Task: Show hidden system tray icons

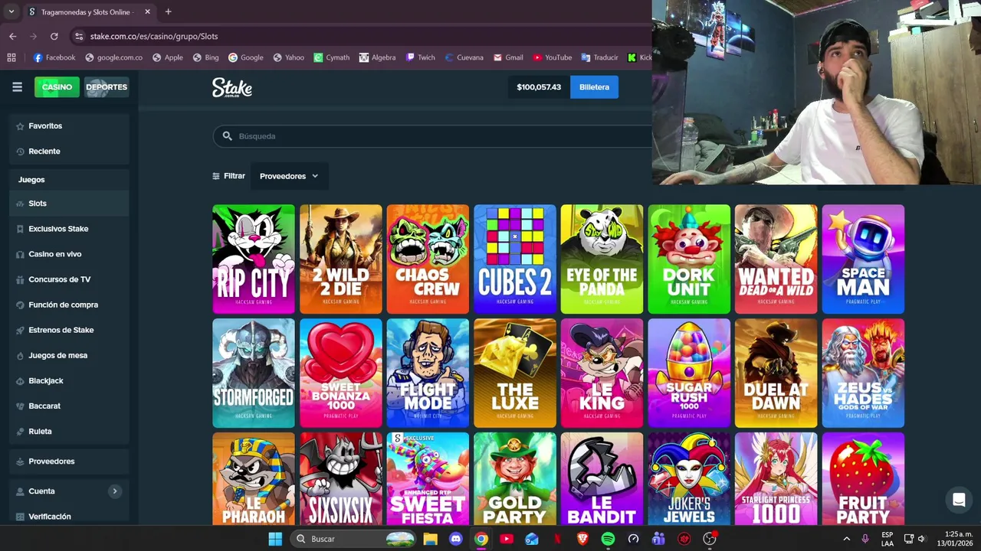Action: point(846,539)
